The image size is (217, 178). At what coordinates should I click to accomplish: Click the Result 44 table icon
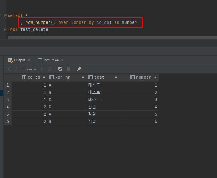tap(40, 60)
